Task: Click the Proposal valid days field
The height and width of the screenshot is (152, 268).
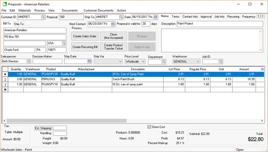Action: coord(146,24)
